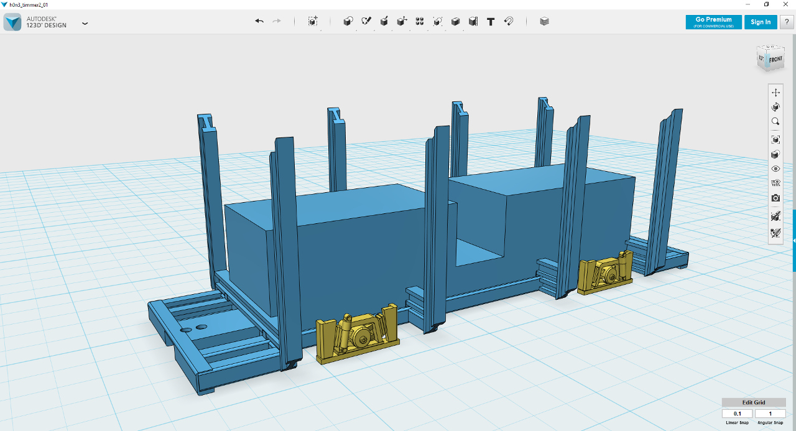
Task: Click the Angular Snap value field
Action: pyautogui.click(x=771, y=414)
